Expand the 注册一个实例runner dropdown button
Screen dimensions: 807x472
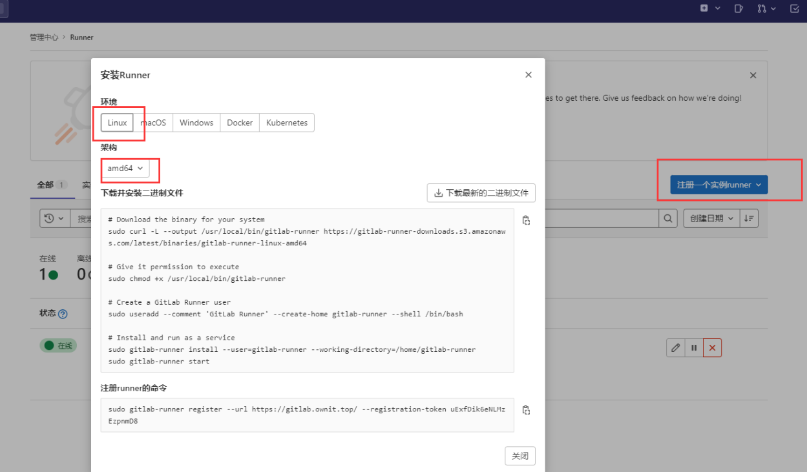coord(718,185)
